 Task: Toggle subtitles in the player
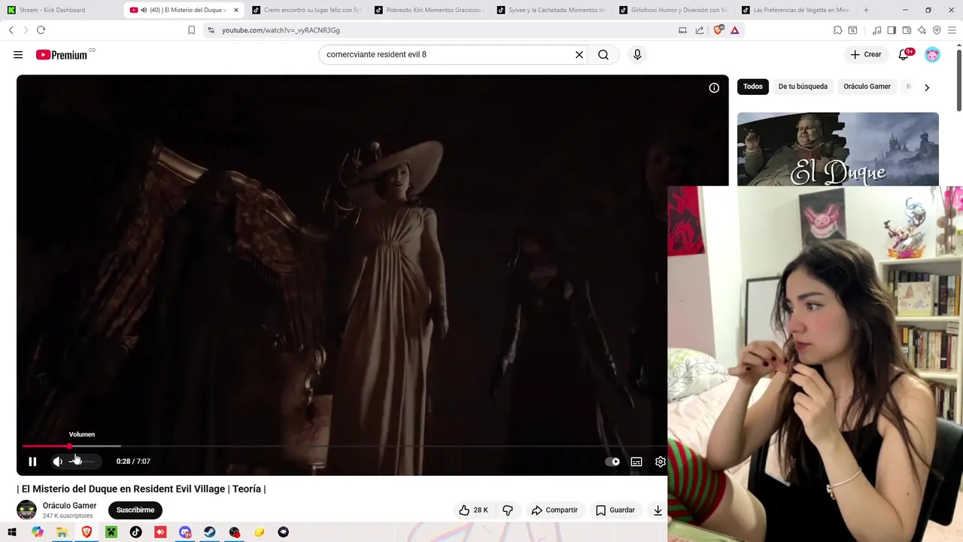(x=636, y=461)
